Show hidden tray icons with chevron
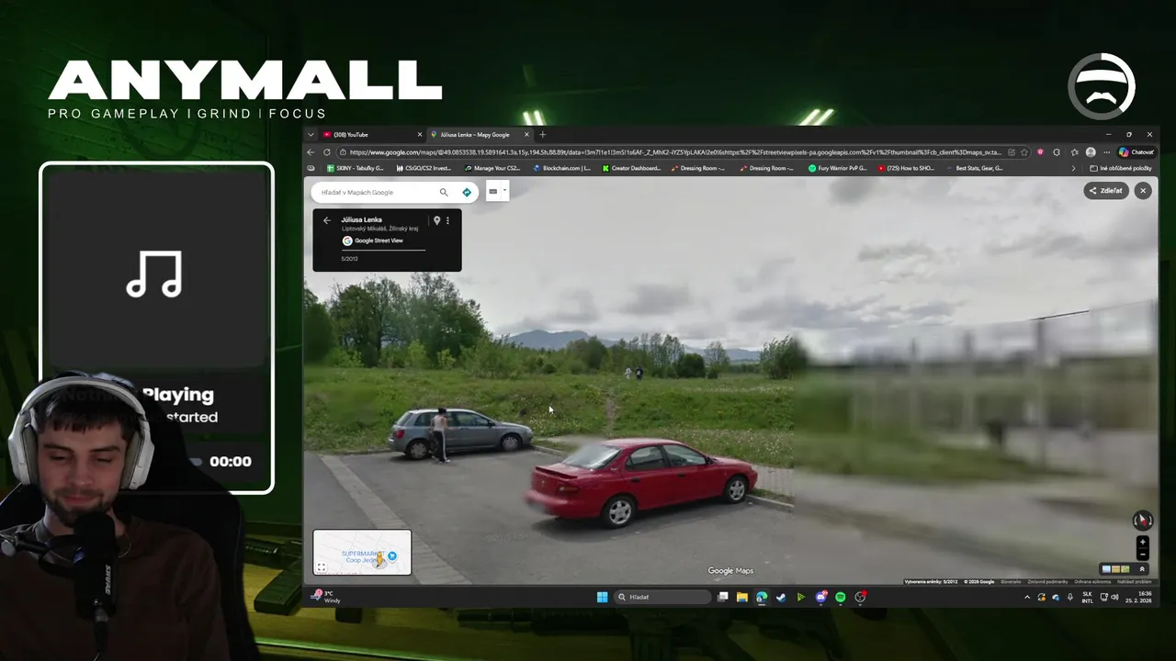1176x661 pixels. tap(1027, 597)
